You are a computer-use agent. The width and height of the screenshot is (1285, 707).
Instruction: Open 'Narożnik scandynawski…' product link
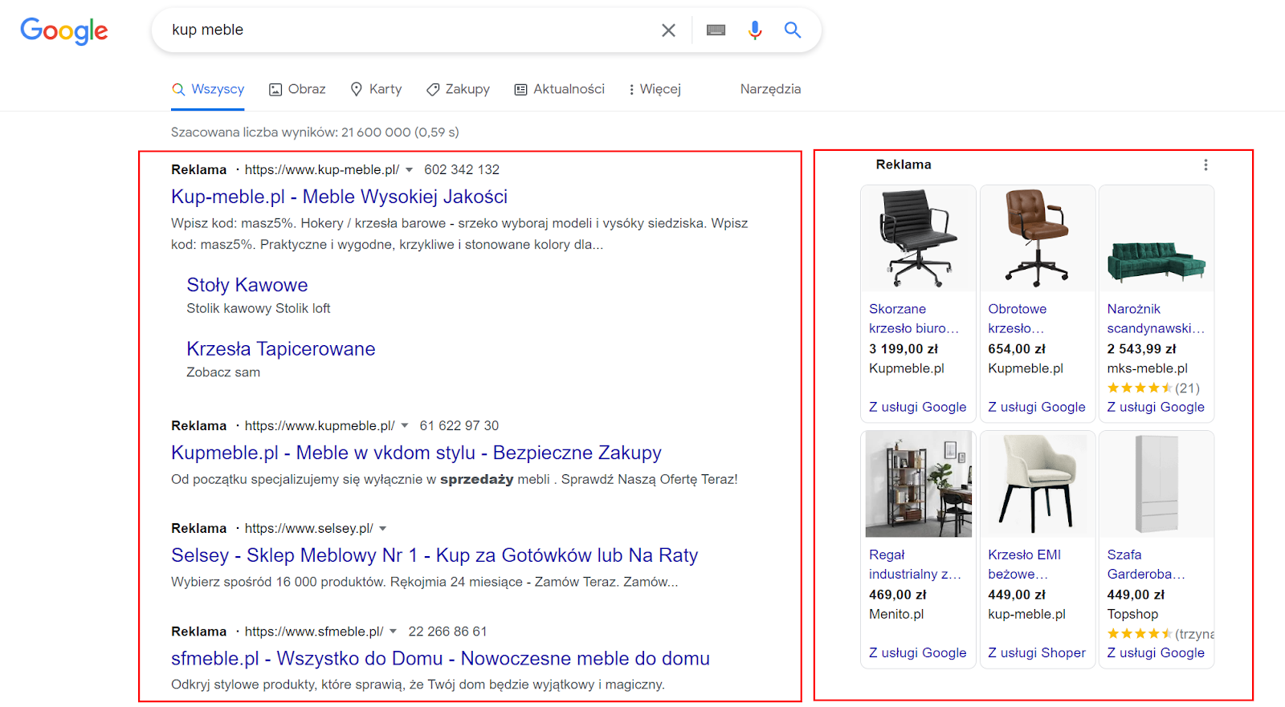tap(1156, 319)
